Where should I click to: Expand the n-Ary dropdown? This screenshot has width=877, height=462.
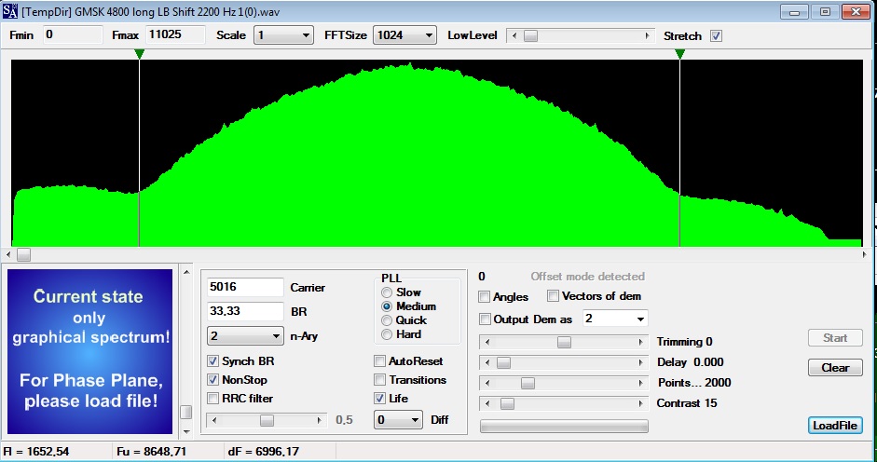[244, 336]
